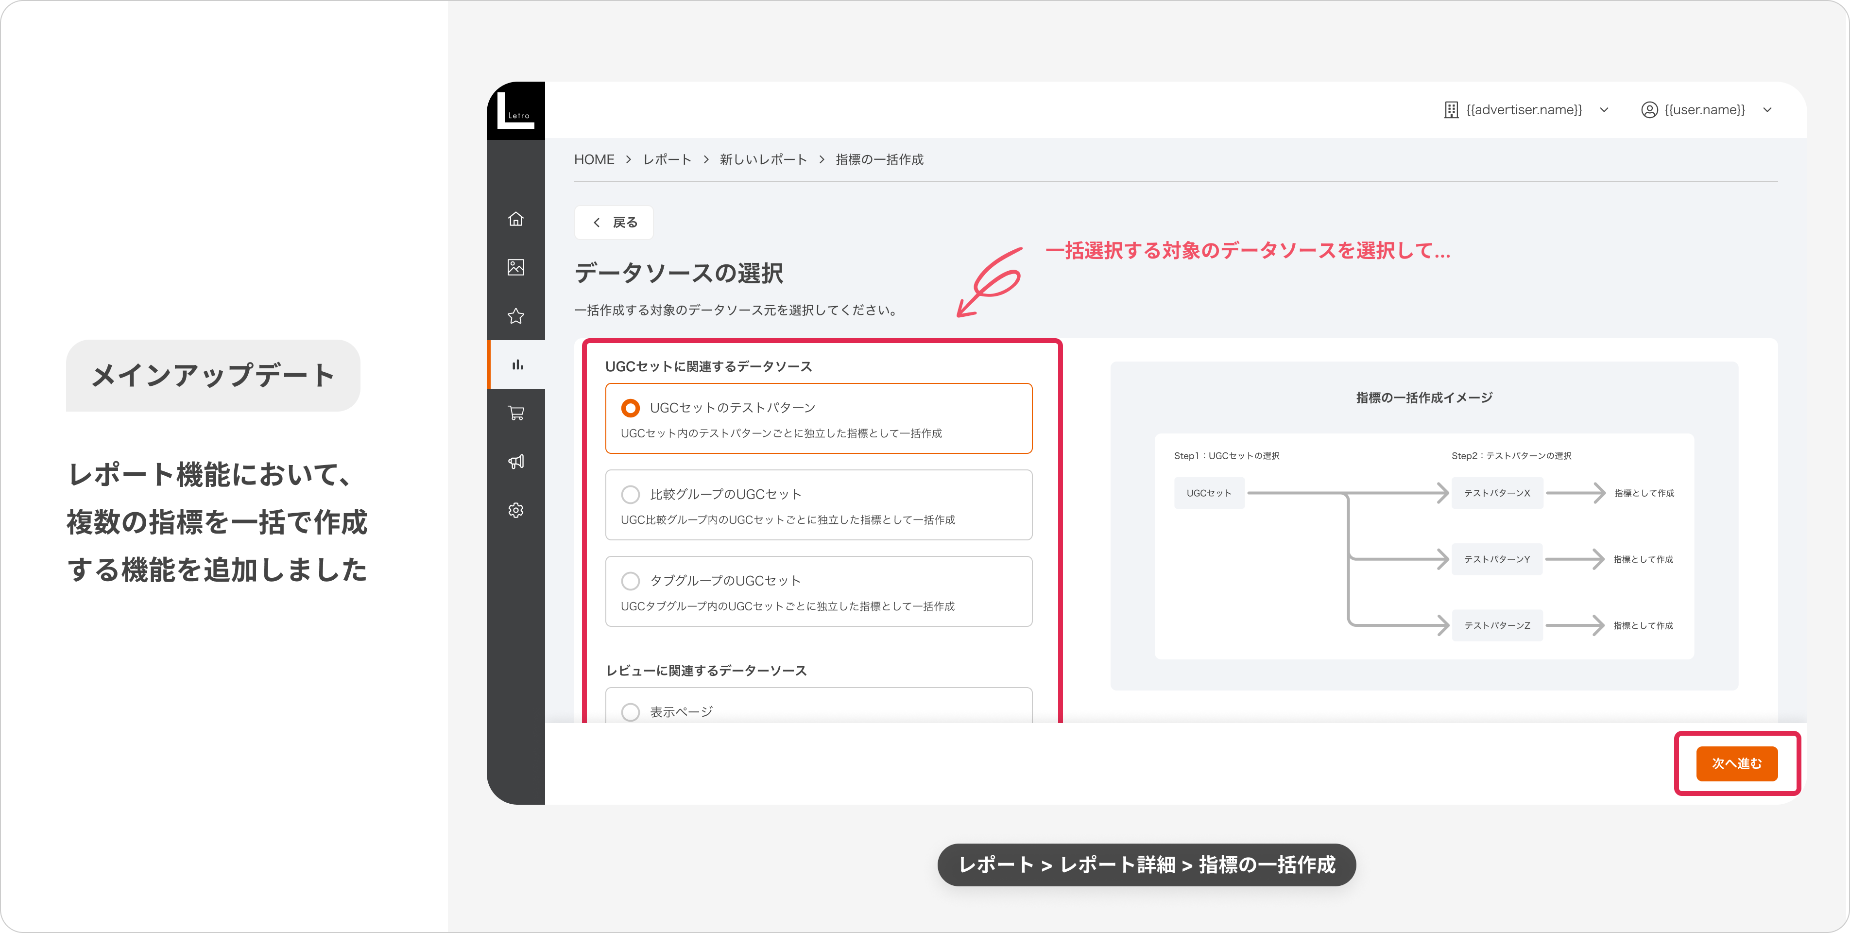Screen dimensions: 1850x933
Task: Open the image gallery sidebar icon
Action: click(515, 267)
